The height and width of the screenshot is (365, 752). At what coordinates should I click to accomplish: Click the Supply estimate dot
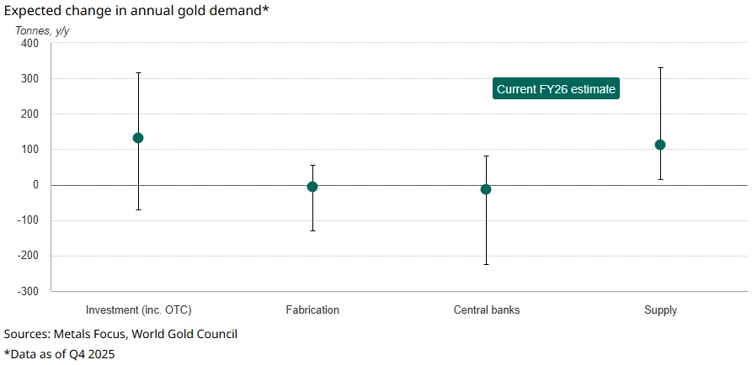click(x=660, y=145)
